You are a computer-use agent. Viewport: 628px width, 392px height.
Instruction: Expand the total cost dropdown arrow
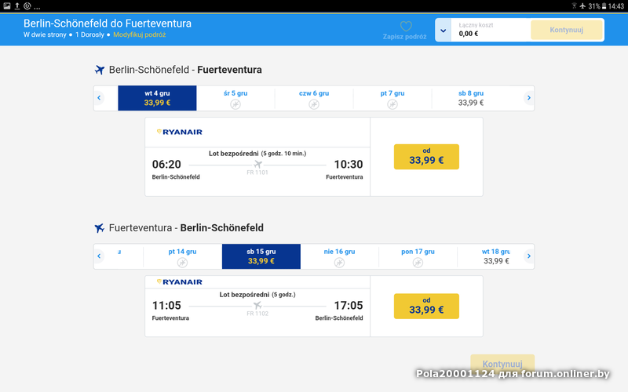(443, 31)
